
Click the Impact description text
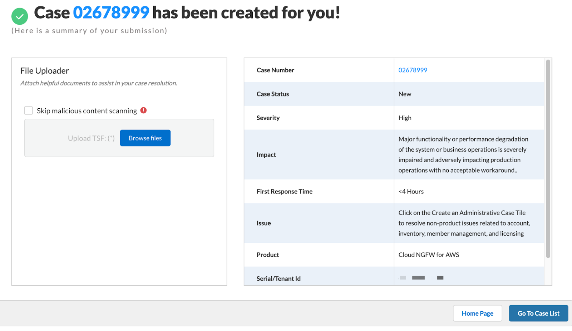pos(463,154)
